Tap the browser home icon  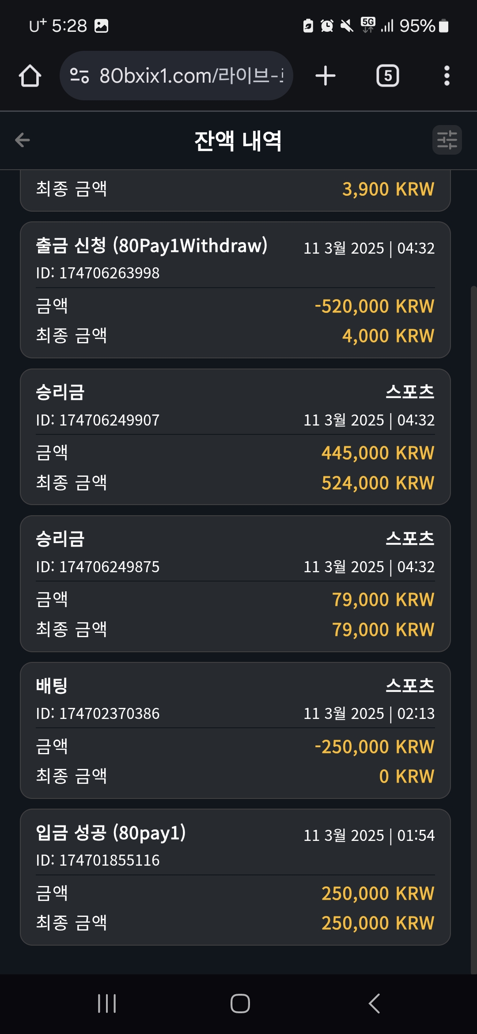click(x=30, y=76)
